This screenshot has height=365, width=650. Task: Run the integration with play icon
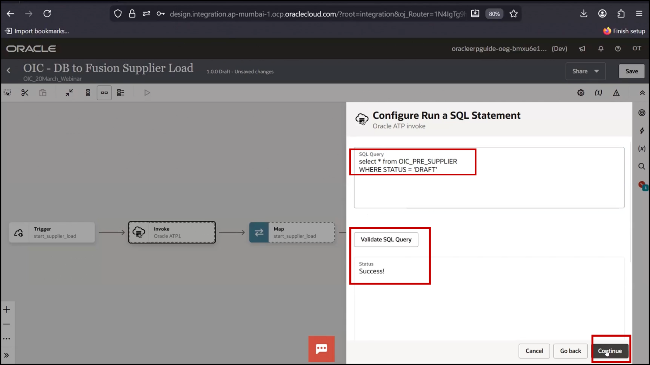(x=147, y=93)
